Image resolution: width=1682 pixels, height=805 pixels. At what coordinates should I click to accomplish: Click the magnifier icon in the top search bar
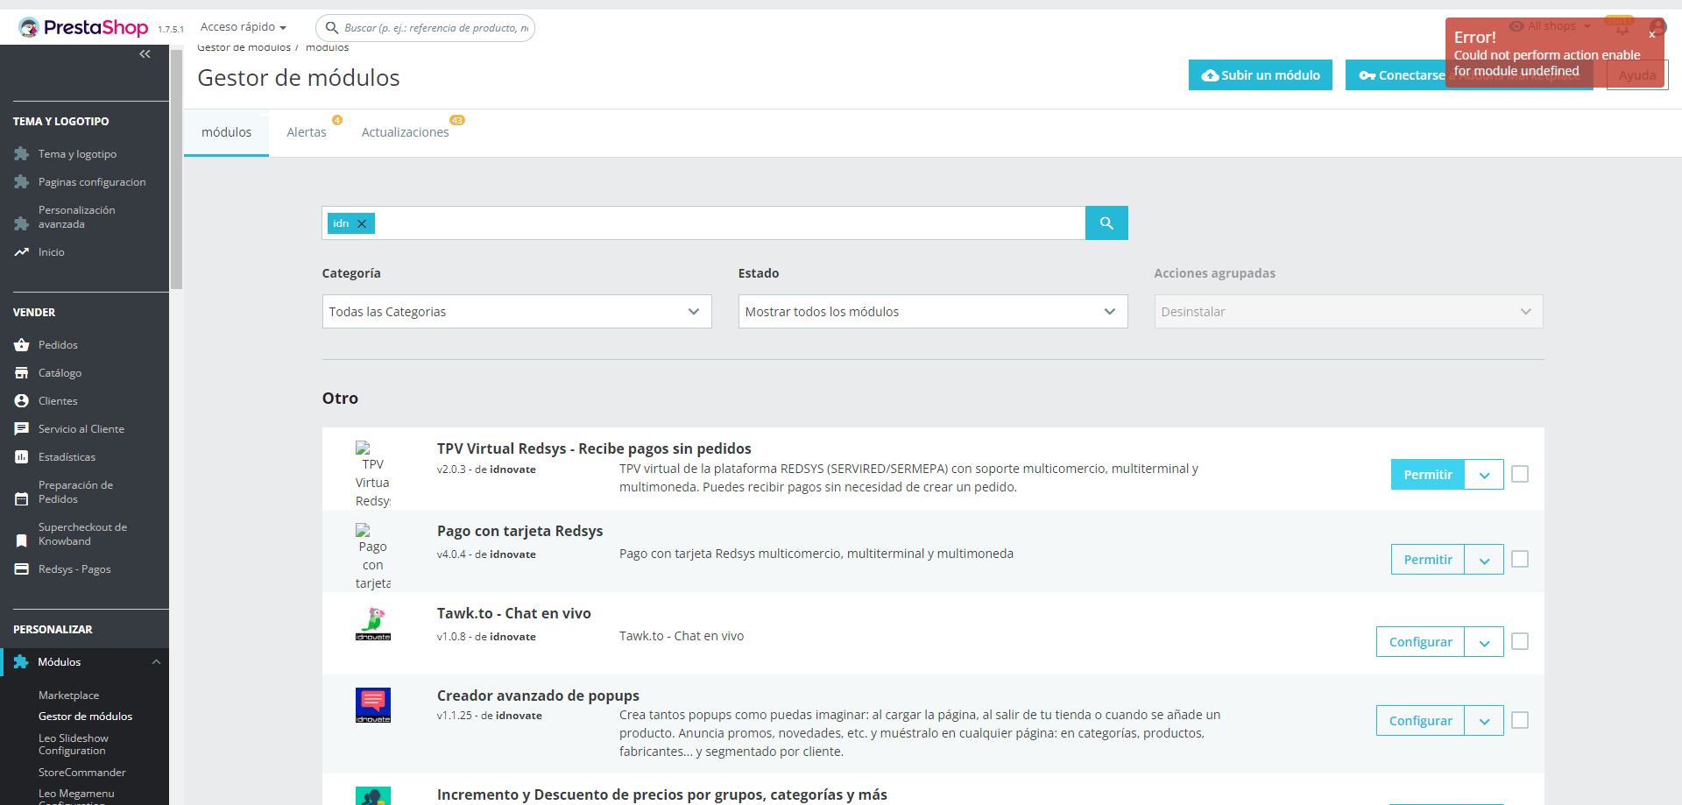pos(332,28)
